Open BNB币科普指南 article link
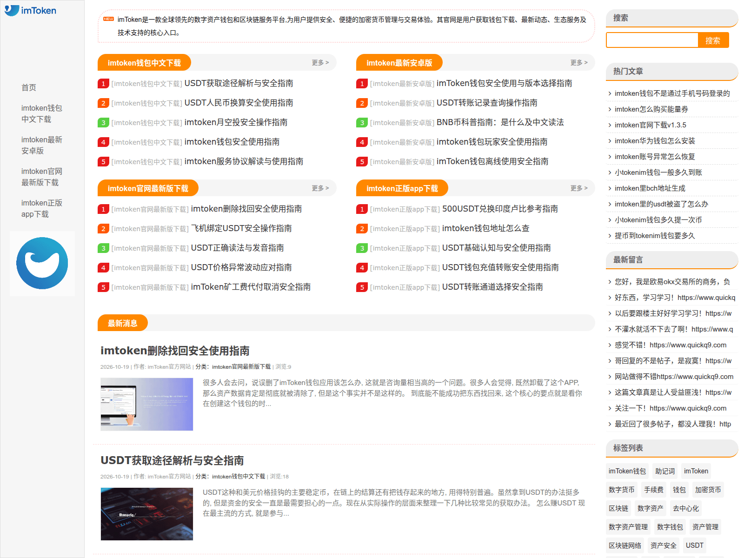 pos(500,122)
